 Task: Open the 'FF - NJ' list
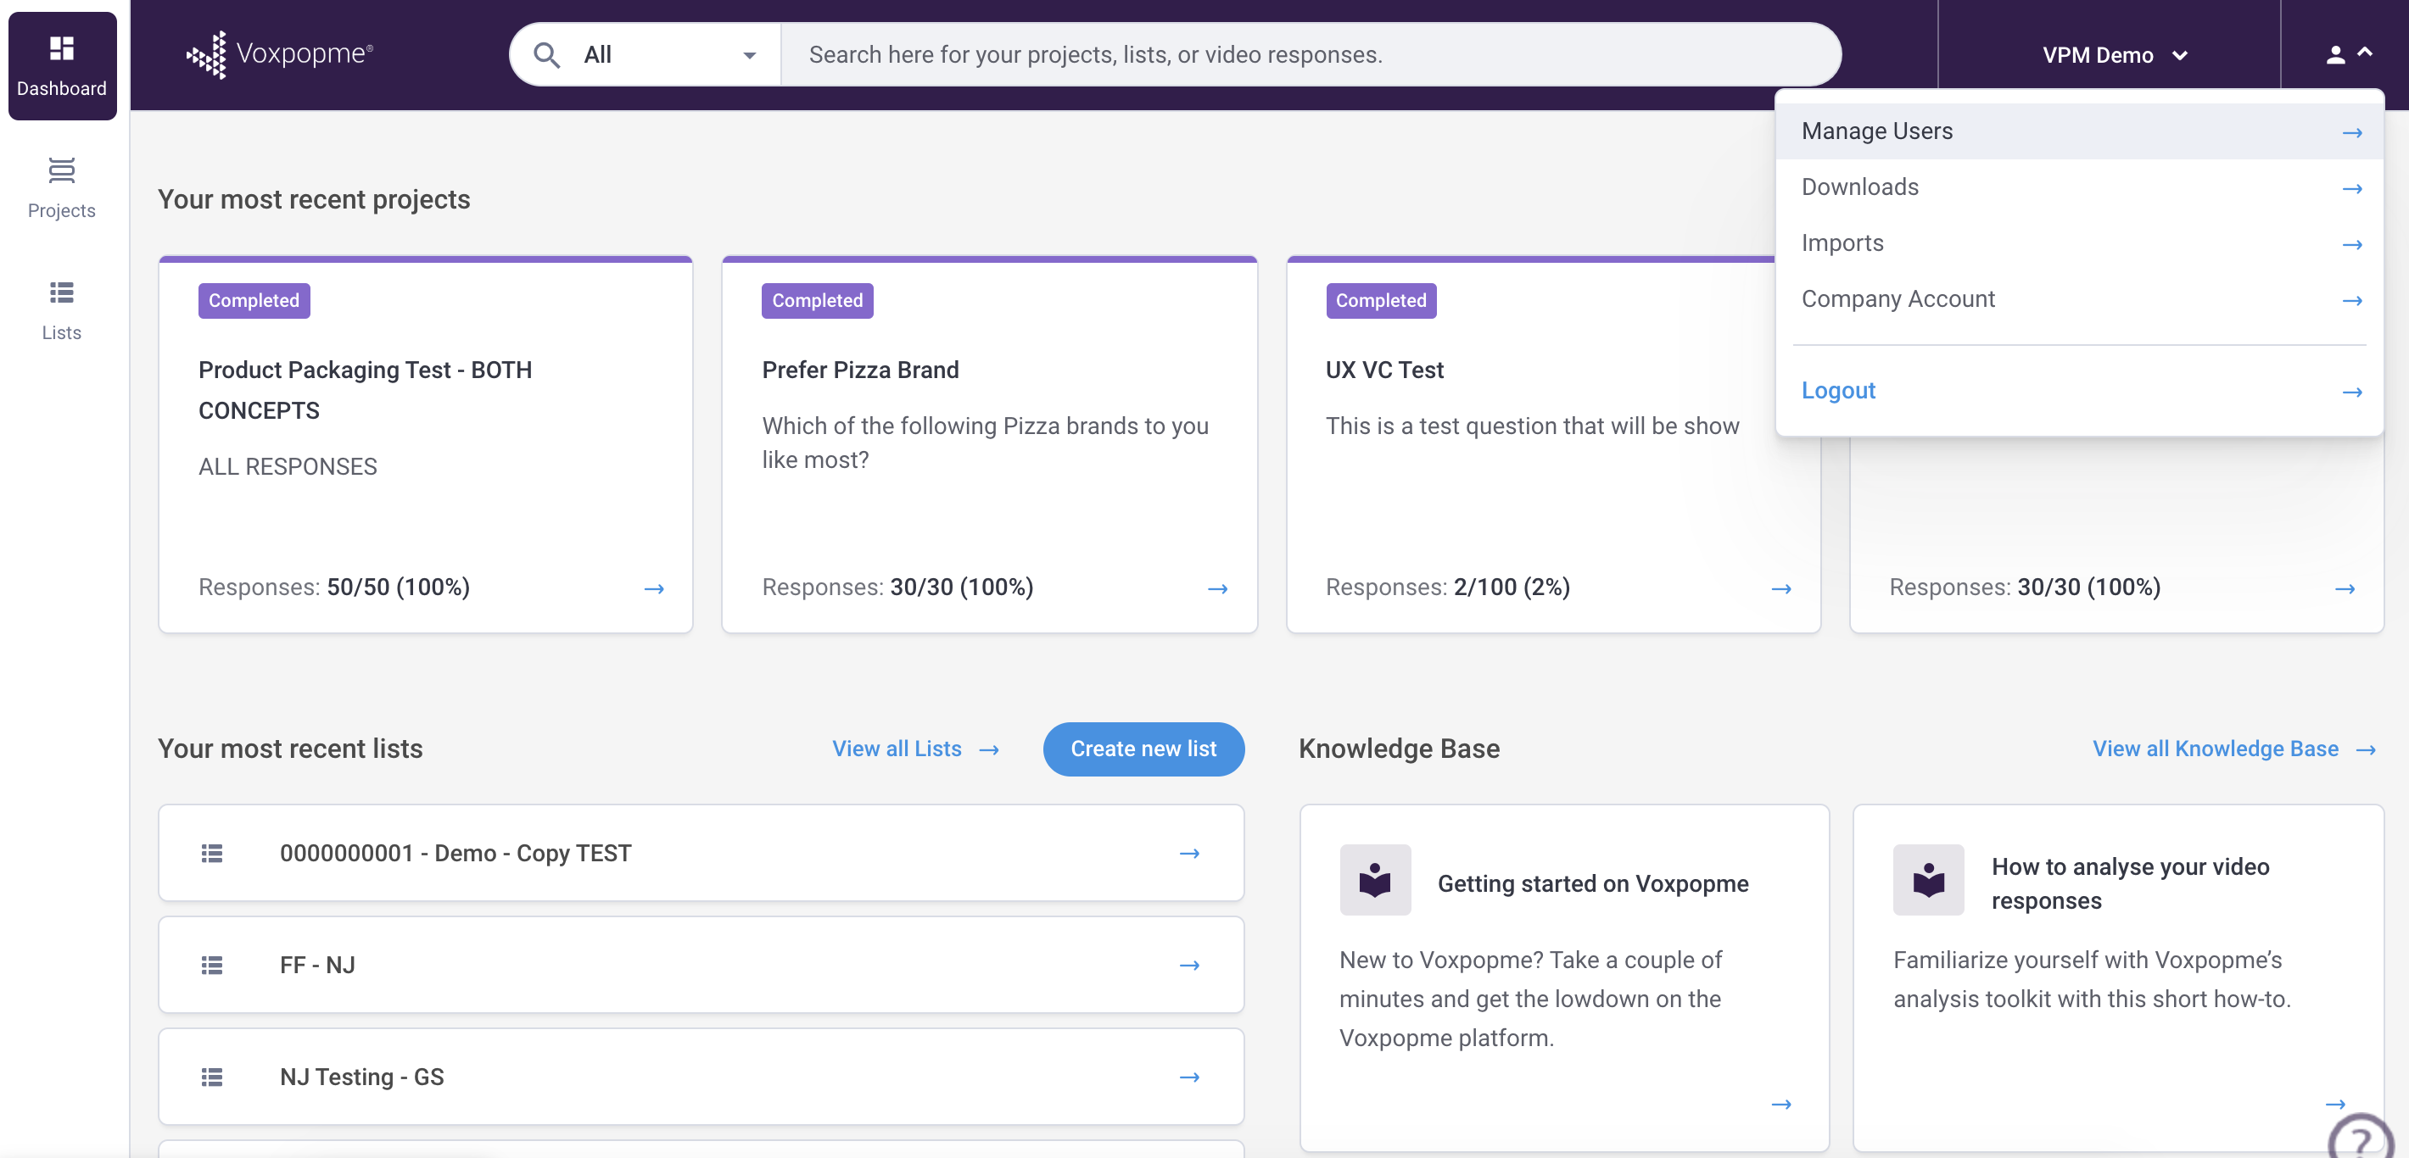[x=701, y=965]
